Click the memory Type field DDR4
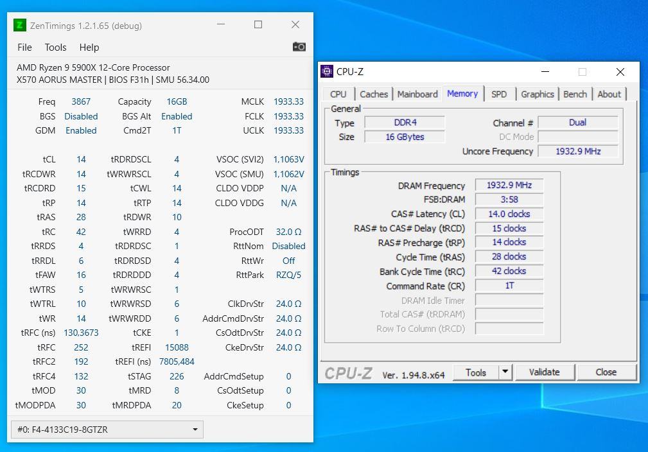This screenshot has height=452, width=648. pos(405,123)
